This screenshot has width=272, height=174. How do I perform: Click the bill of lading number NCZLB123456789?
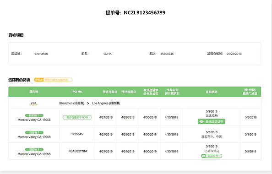144,13
